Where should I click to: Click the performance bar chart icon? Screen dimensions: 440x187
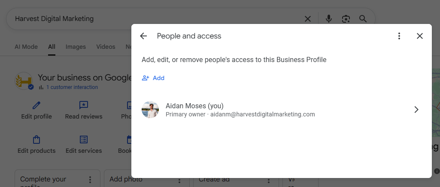pyautogui.click(x=41, y=87)
